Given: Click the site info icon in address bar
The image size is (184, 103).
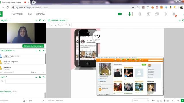Looking at the screenshot, I should (13, 7).
